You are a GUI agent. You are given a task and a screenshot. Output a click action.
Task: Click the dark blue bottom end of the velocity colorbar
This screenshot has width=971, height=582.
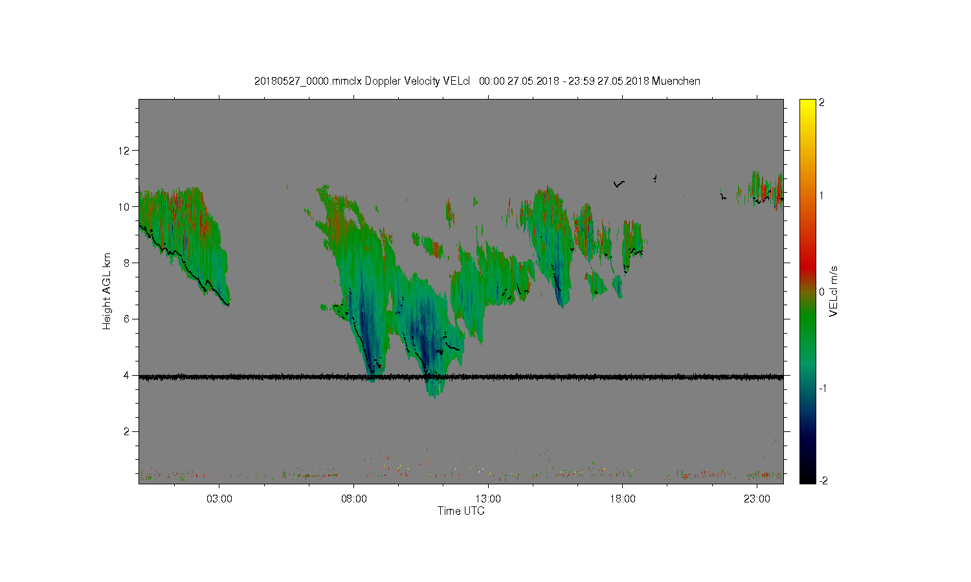807,479
